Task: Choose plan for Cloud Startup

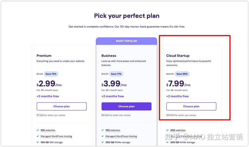Action: (191, 106)
